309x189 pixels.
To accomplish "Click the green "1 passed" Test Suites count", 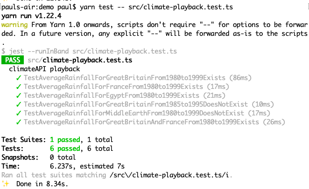I will (66, 140).
